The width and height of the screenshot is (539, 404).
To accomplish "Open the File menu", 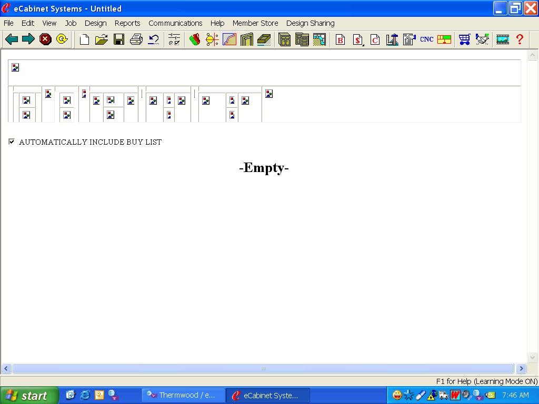I will tap(8, 23).
